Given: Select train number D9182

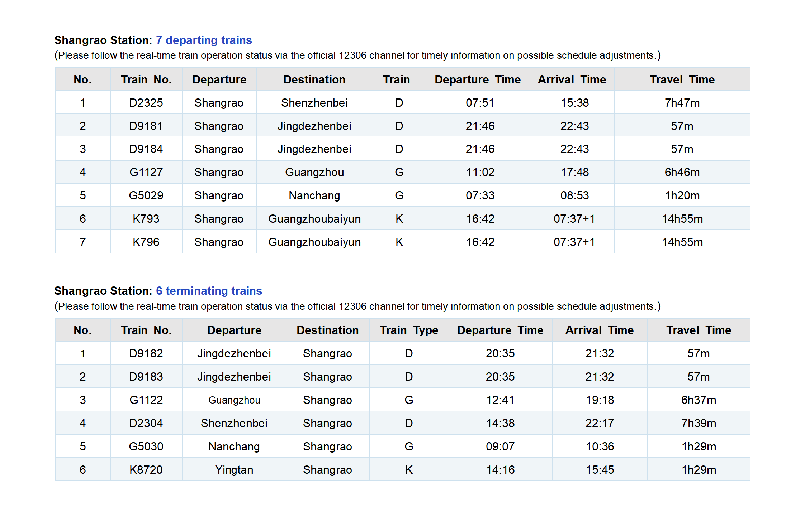Looking at the screenshot, I should pyautogui.click(x=146, y=353).
